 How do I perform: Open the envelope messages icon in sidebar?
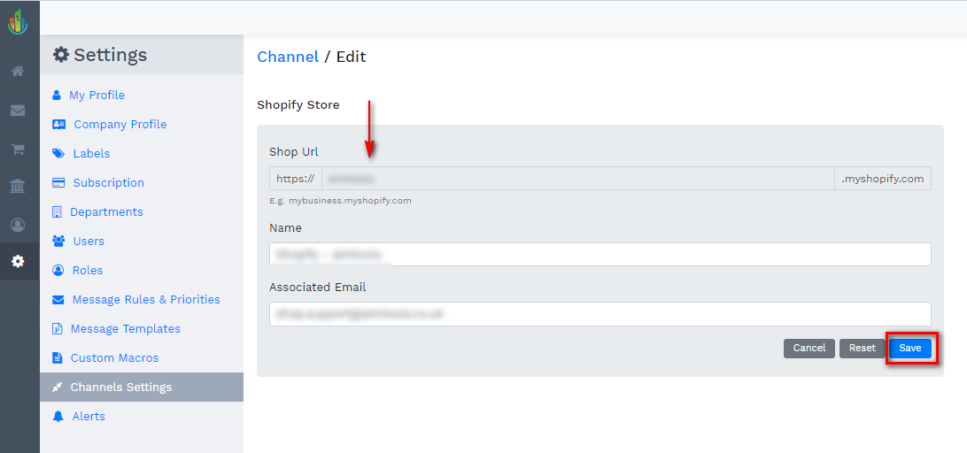pos(18,111)
